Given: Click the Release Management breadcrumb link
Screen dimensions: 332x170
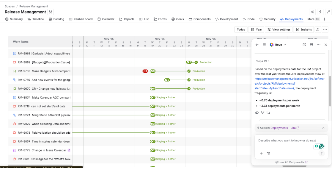Looking at the screenshot, I should (x=34, y=6).
